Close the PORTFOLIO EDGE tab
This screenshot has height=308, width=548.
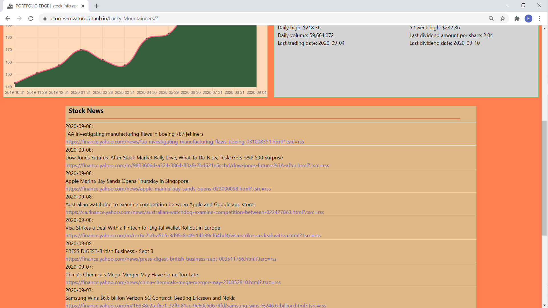(83, 6)
